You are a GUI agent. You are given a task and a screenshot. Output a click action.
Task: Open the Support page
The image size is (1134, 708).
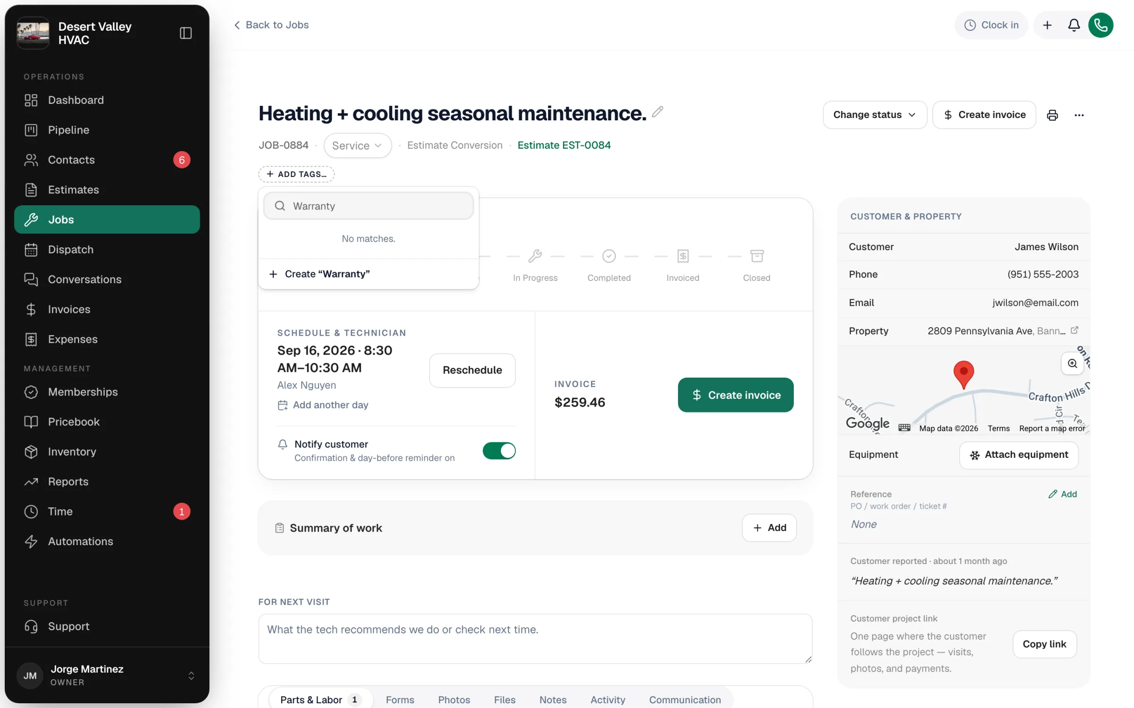(x=107, y=626)
